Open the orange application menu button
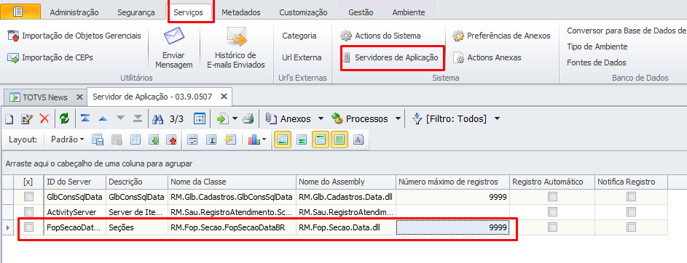The image size is (687, 263). coord(20,12)
